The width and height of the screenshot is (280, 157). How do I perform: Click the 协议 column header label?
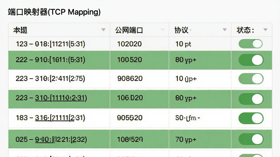[181, 30]
